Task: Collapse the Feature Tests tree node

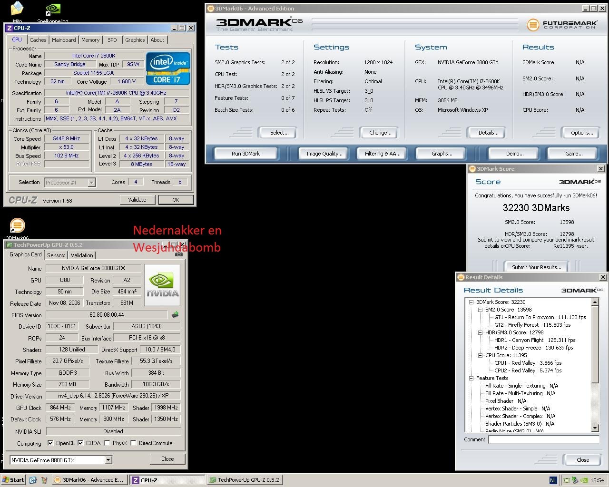Action: point(471,378)
